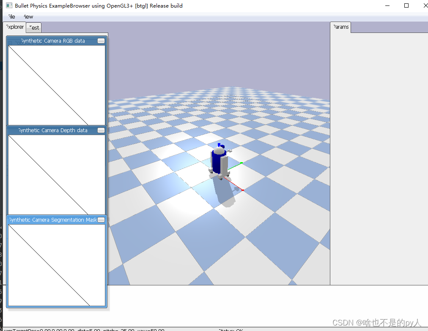The height and width of the screenshot is (331, 428).
Task: Select the R2D2 robot model in the viewport
Action: point(218,160)
